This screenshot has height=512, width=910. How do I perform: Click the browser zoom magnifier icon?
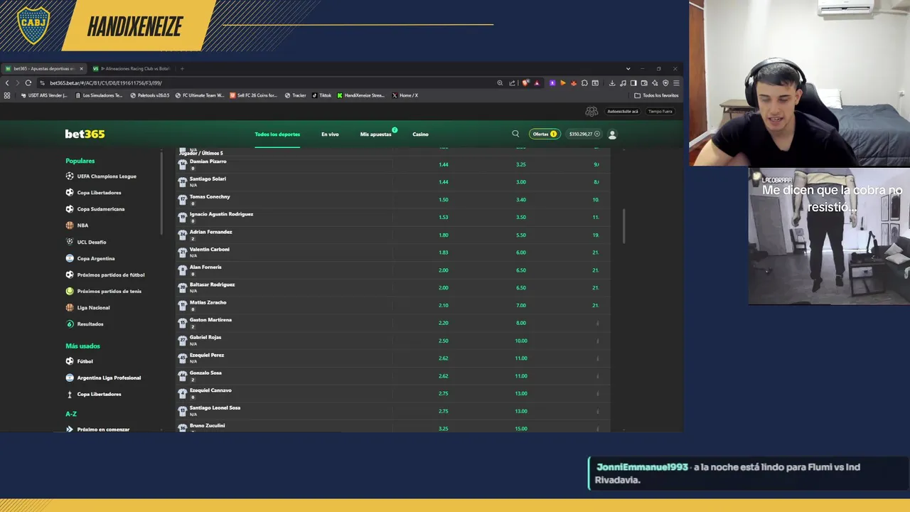(x=500, y=82)
